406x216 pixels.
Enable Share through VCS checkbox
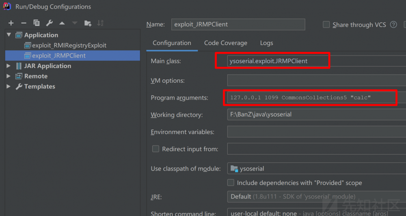[326, 25]
